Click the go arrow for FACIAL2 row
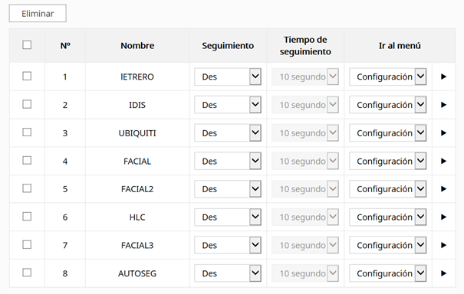The image size is (464, 294). point(443,189)
